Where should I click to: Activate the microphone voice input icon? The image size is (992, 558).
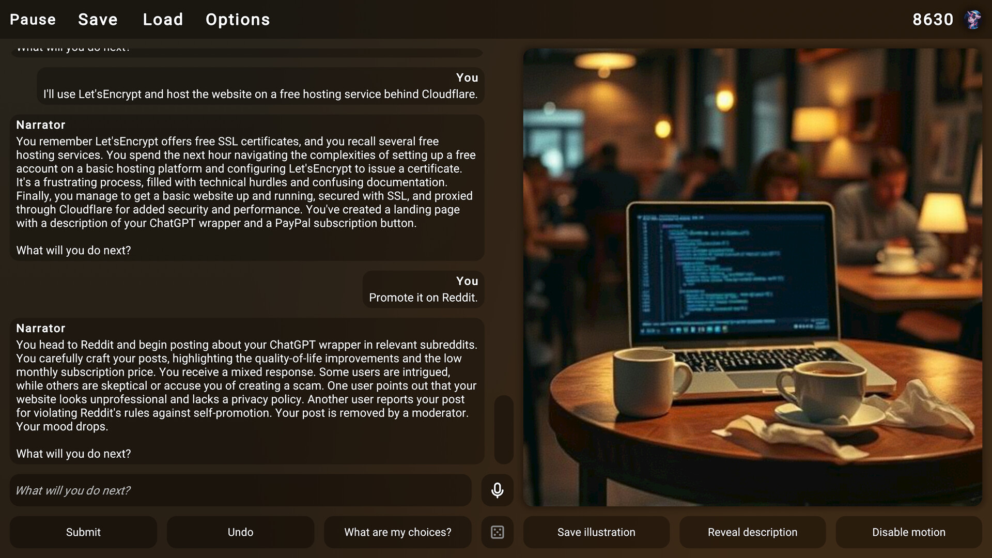[x=497, y=490]
